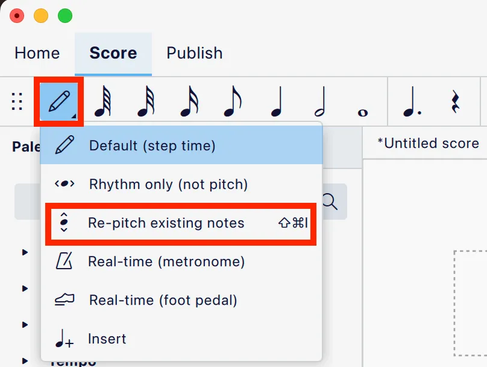Select Real-time (metronome) input mode
Viewport: 487px width, 367px height.
(x=166, y=261)
